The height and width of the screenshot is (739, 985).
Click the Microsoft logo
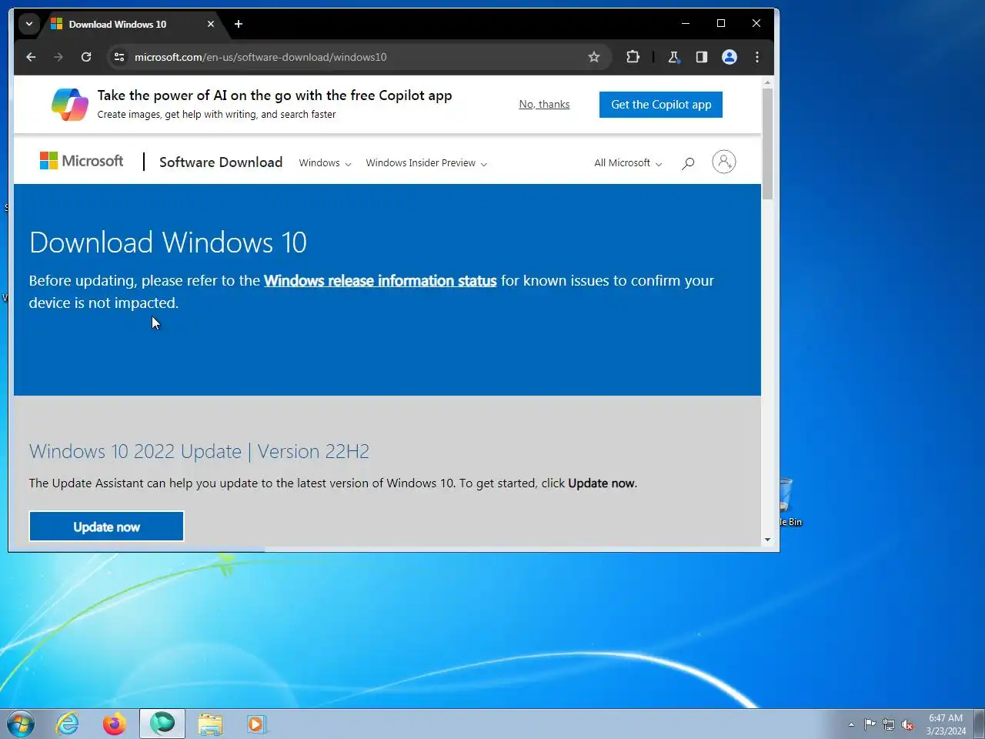point(82,161)
